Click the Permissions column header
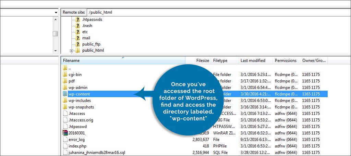351x156 pixels. tap(286, 61)
